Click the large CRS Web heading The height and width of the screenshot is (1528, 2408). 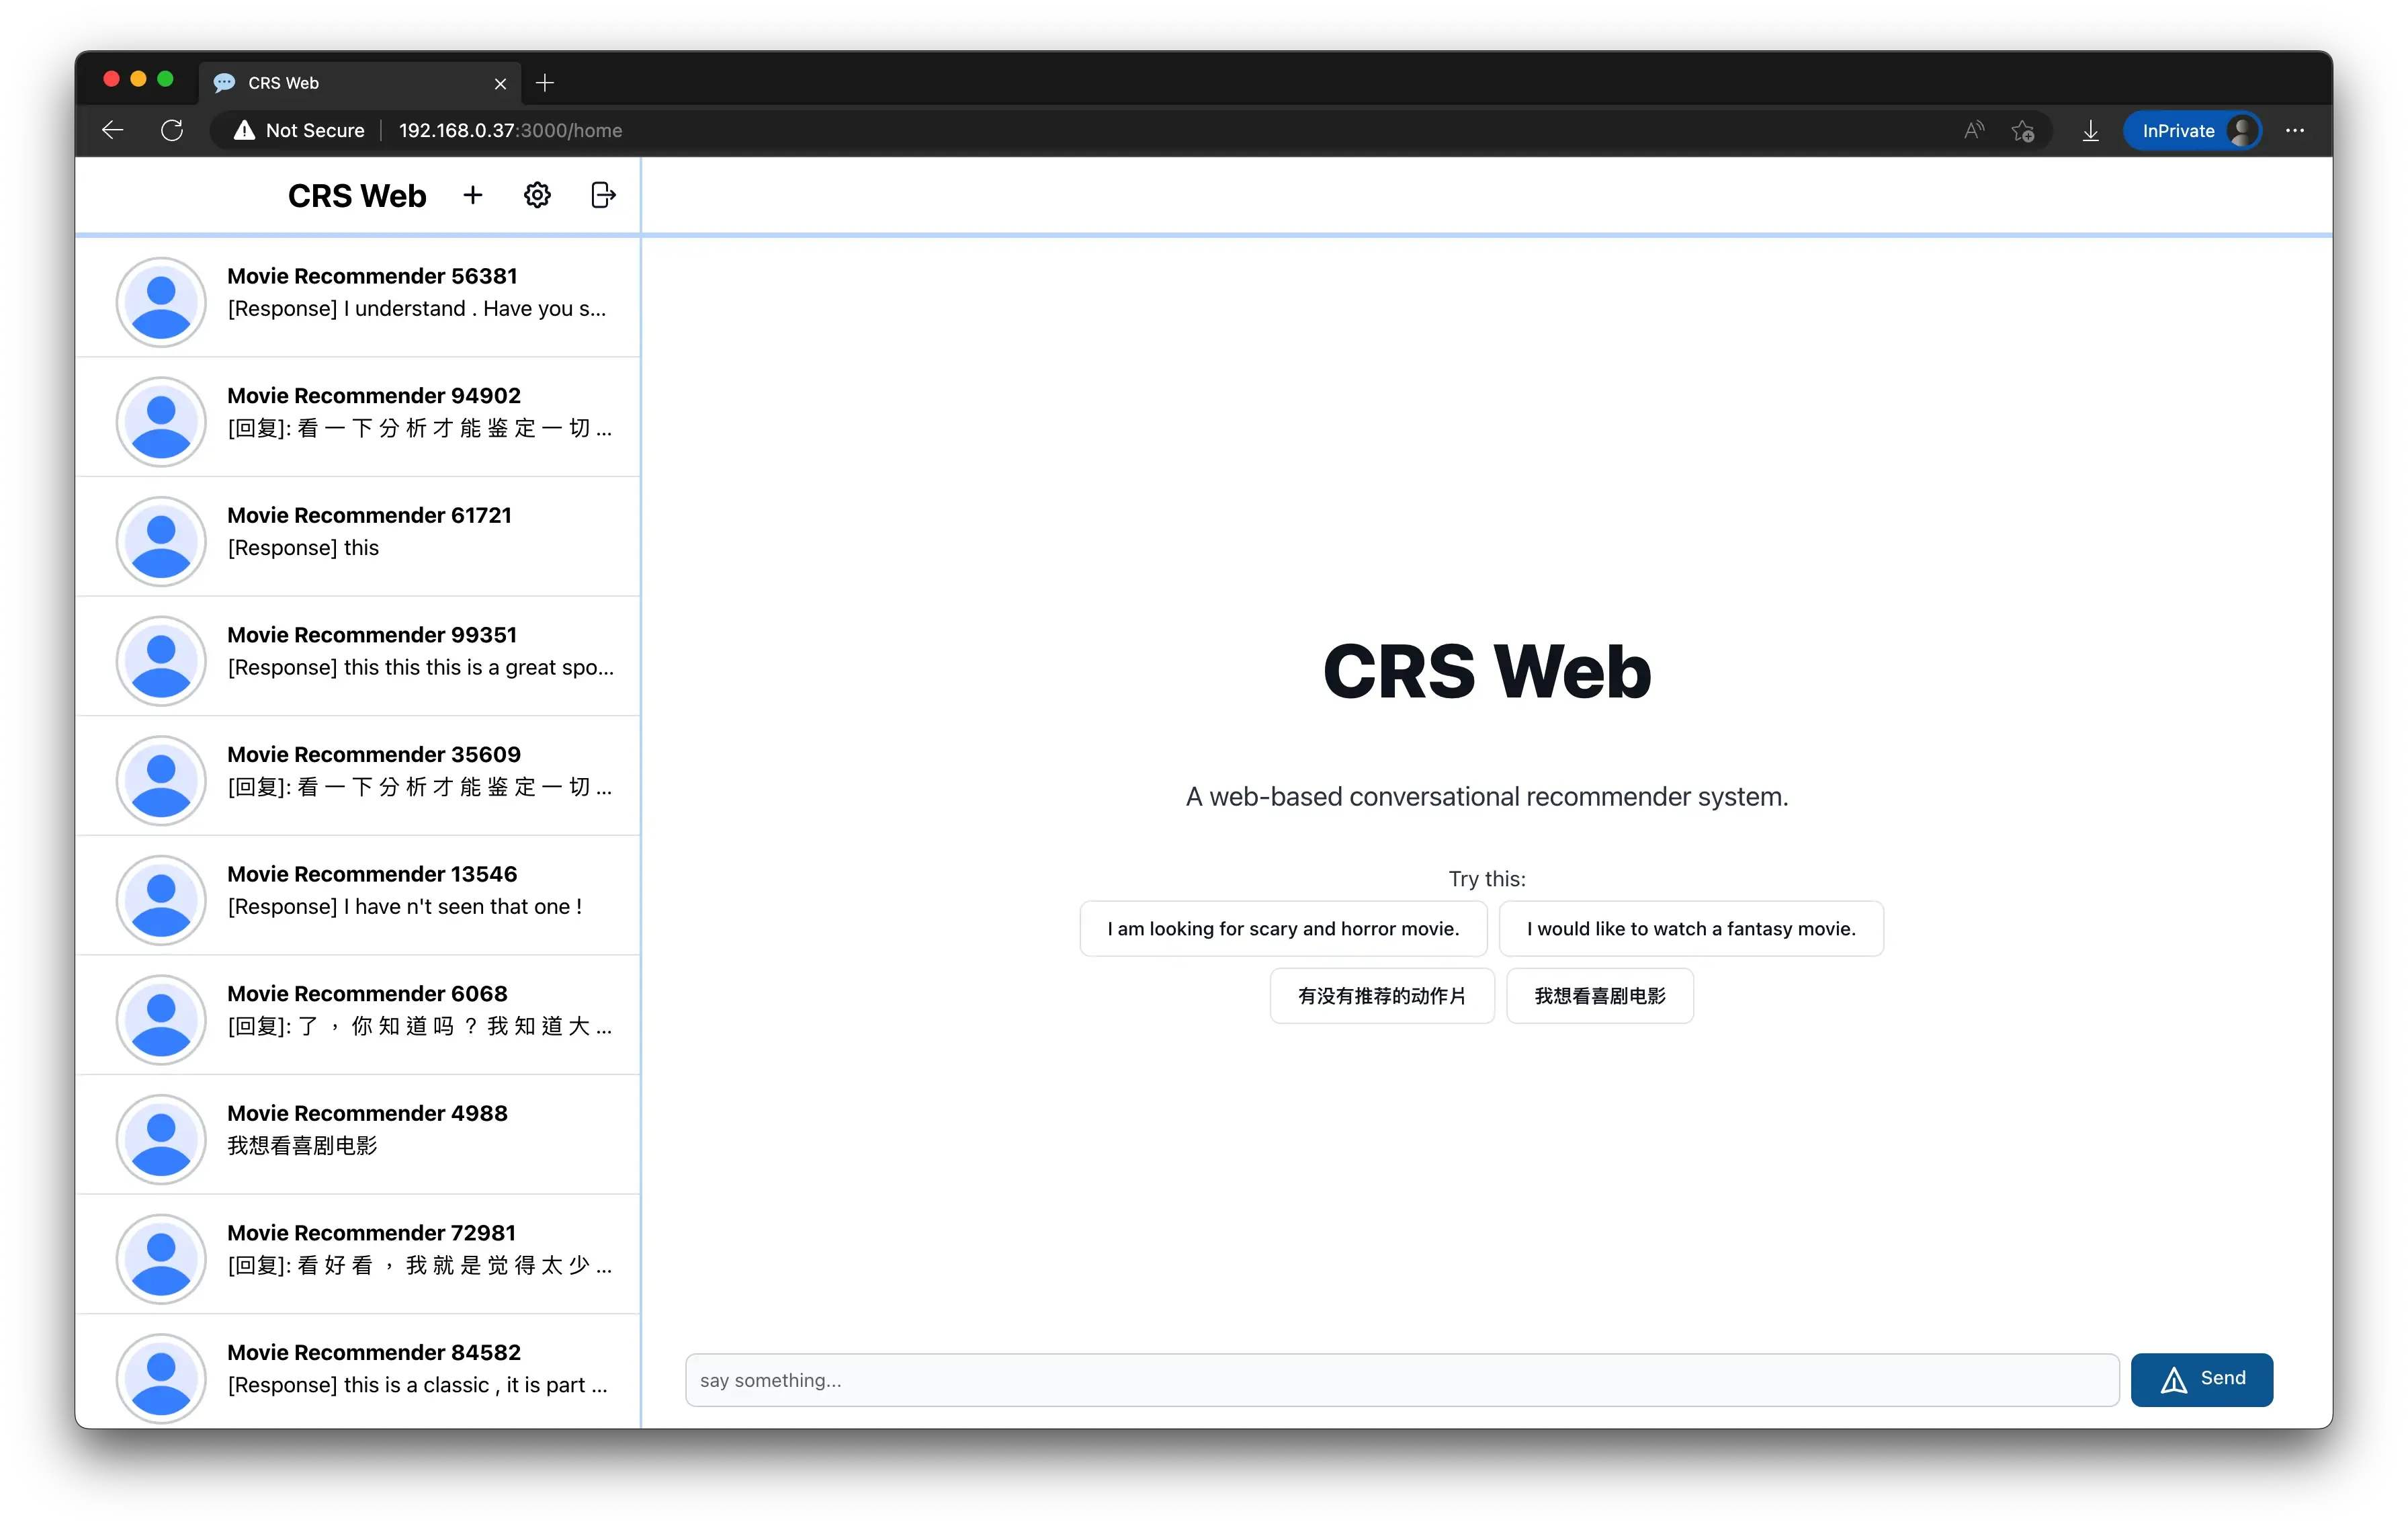click(x=1487, y=671)
